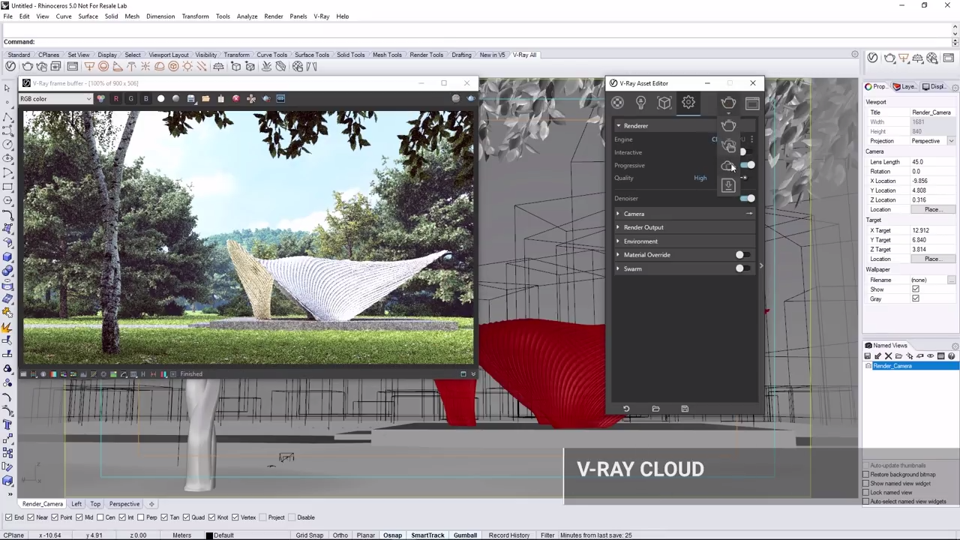Click the Render teapot icon in V-Ray toolbar
Image resolution: width=960 pixels, height=540 pixels.
point(27,67)
